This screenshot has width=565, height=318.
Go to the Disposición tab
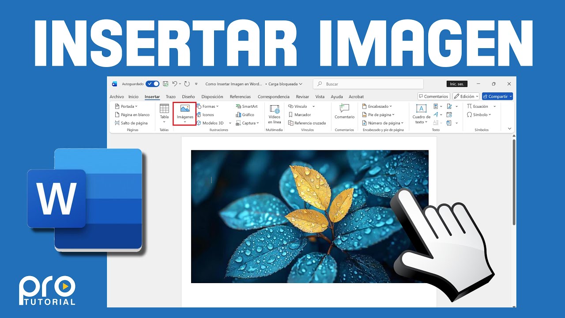(212, 97)
